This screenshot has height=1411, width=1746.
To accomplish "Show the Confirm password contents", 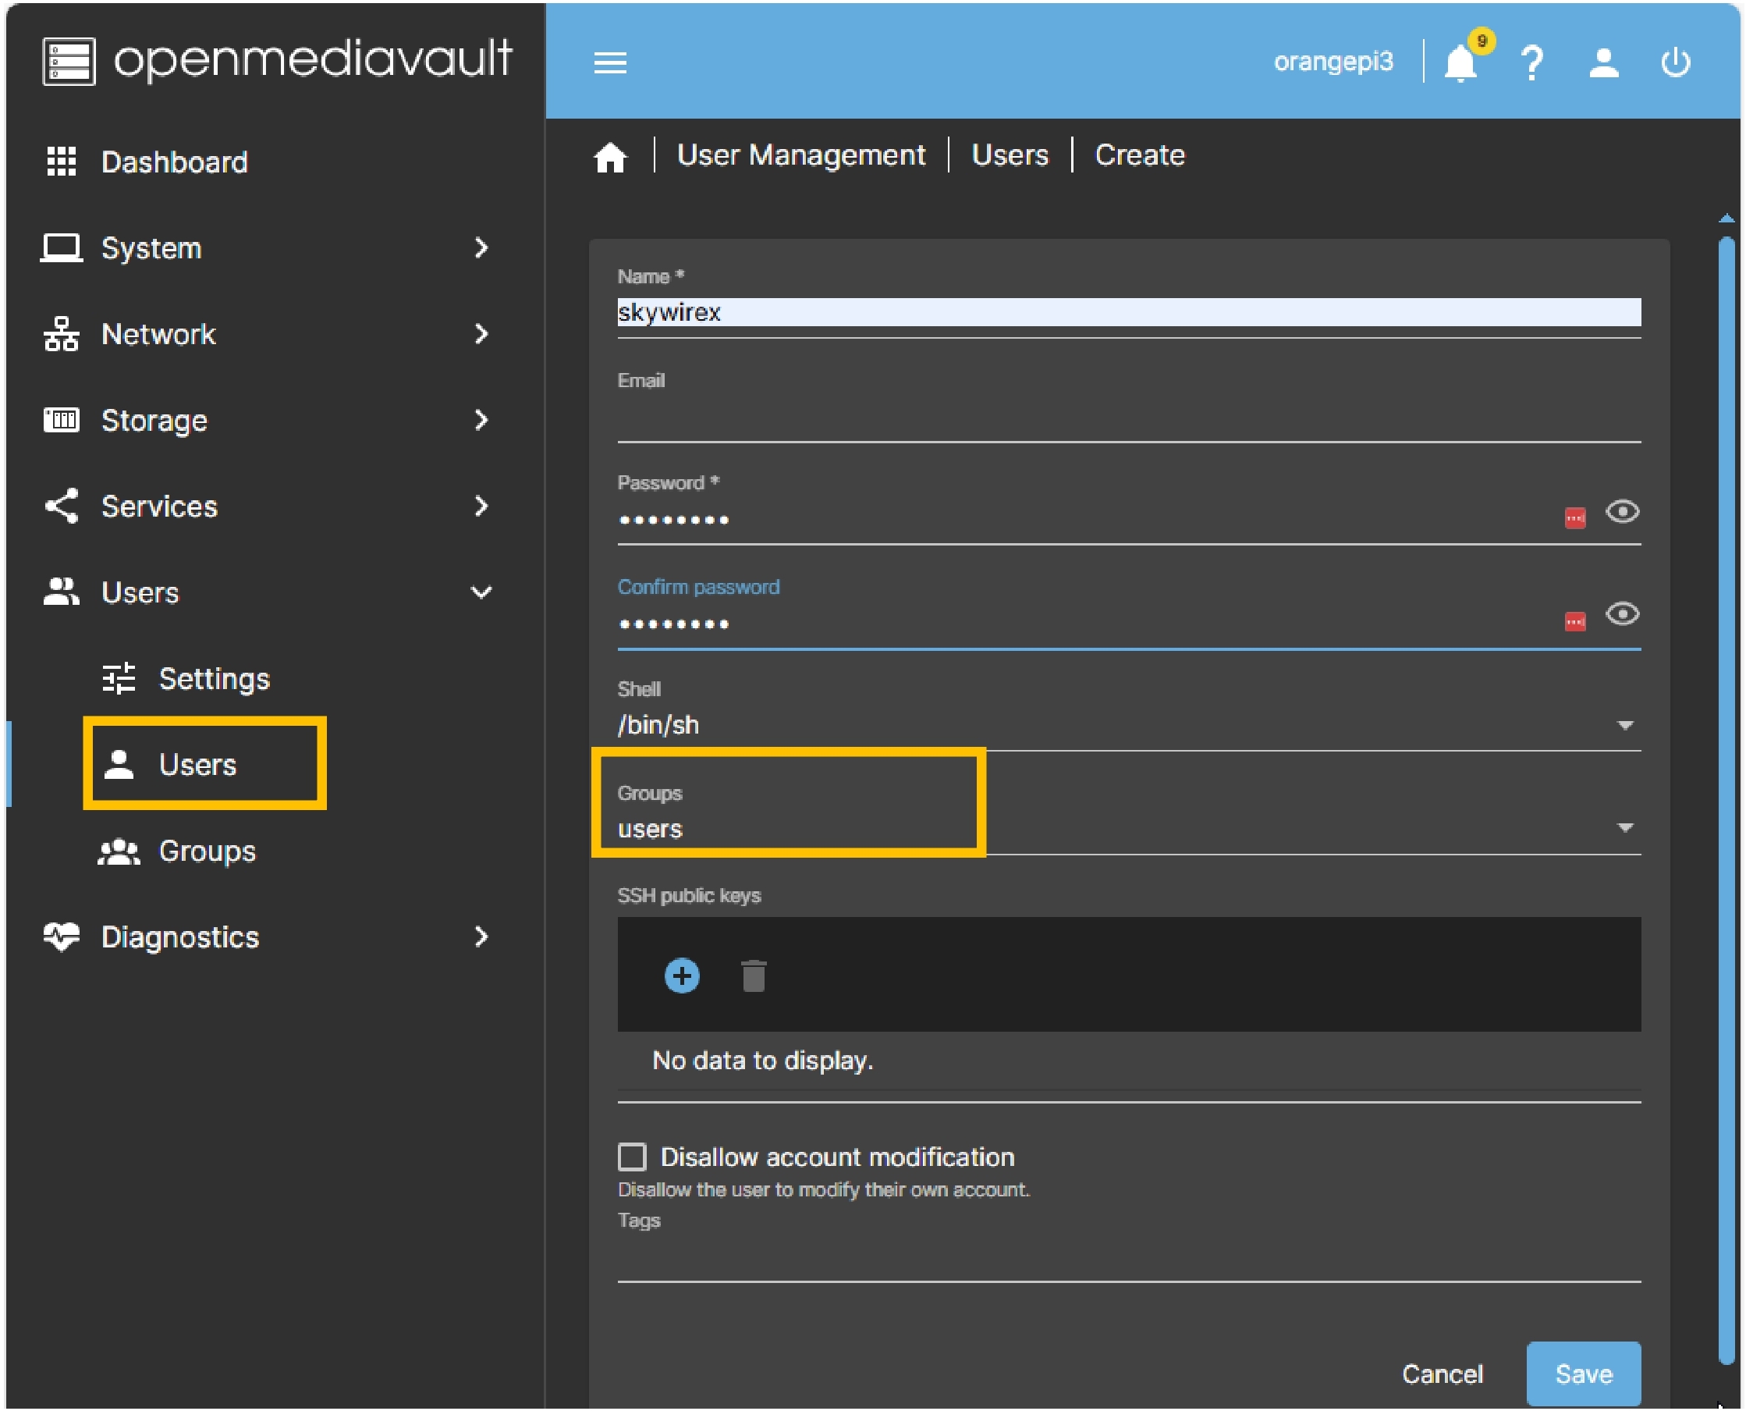I will click(x=1623, y=614).
